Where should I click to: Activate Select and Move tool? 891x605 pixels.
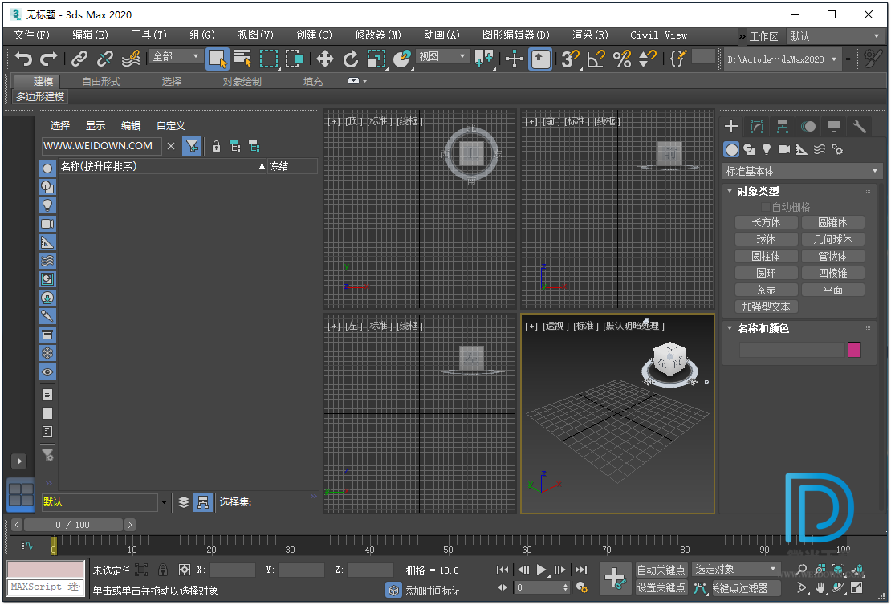324,59
